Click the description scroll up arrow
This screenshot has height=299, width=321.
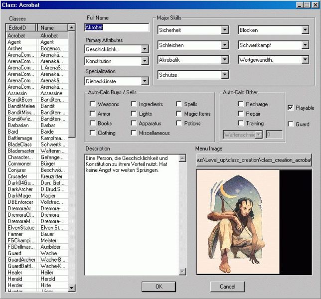[182, 158]
